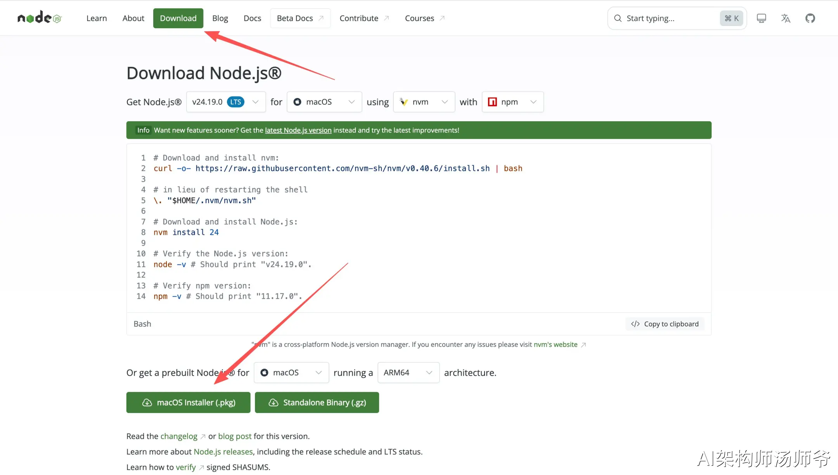Click the Start typing search field
This screenshot has width=838, height=475.
[677, 18]
